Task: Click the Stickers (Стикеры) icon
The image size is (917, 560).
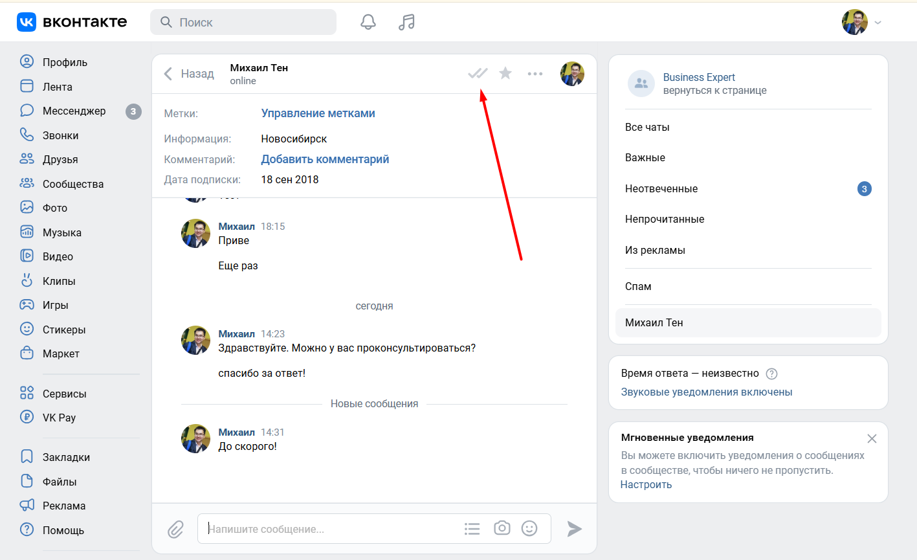Action: [x=27, y=329]
